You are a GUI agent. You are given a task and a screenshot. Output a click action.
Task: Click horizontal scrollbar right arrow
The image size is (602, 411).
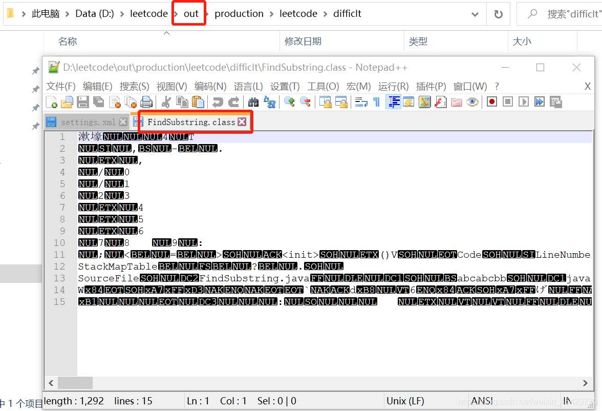click(585, 383)
